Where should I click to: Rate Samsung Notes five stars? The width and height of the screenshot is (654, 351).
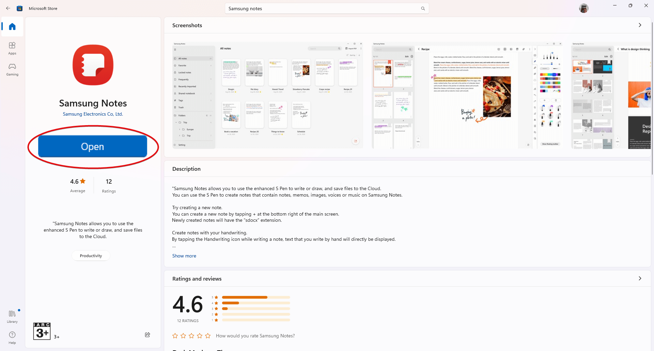click(x=208, y=336)
